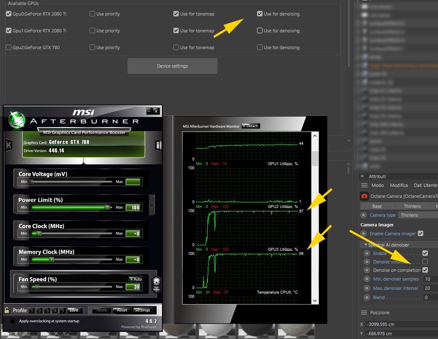This screenshot has height=339, width=438.
Task: Click the MSI Afterburner dragon logo
Action: click(17, 120)
